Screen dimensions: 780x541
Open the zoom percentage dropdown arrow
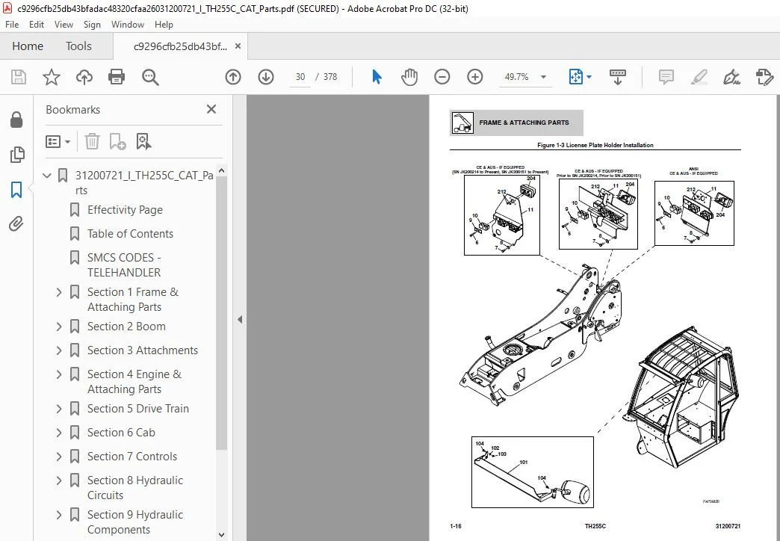coord(543,77)
